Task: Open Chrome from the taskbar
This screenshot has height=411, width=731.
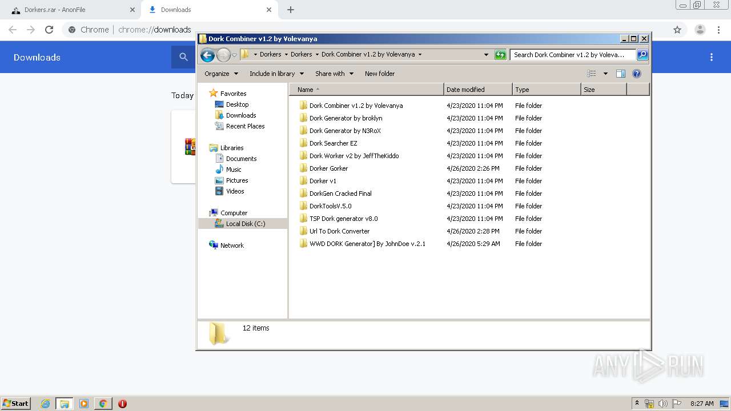Action: [x=103, y=404]
